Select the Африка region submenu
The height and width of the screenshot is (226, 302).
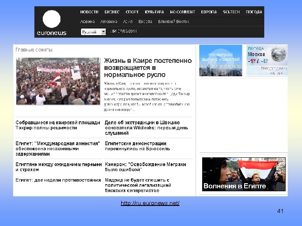tap(87, 21)
